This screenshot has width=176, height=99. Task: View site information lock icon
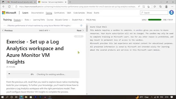pyautogui.click(x=16, y=7)
